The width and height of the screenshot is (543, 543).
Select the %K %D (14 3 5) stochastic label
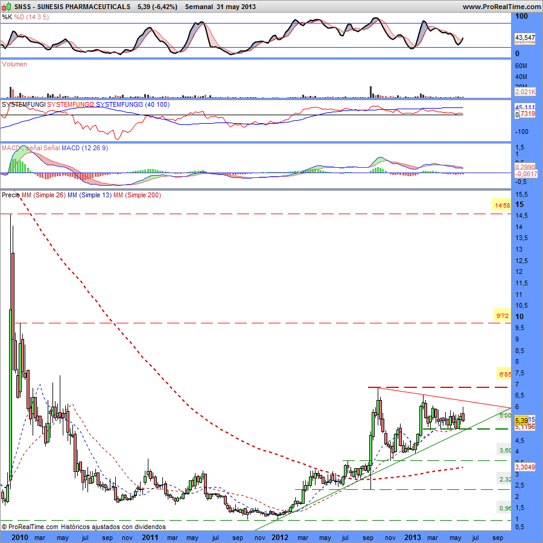click(25, 17)
